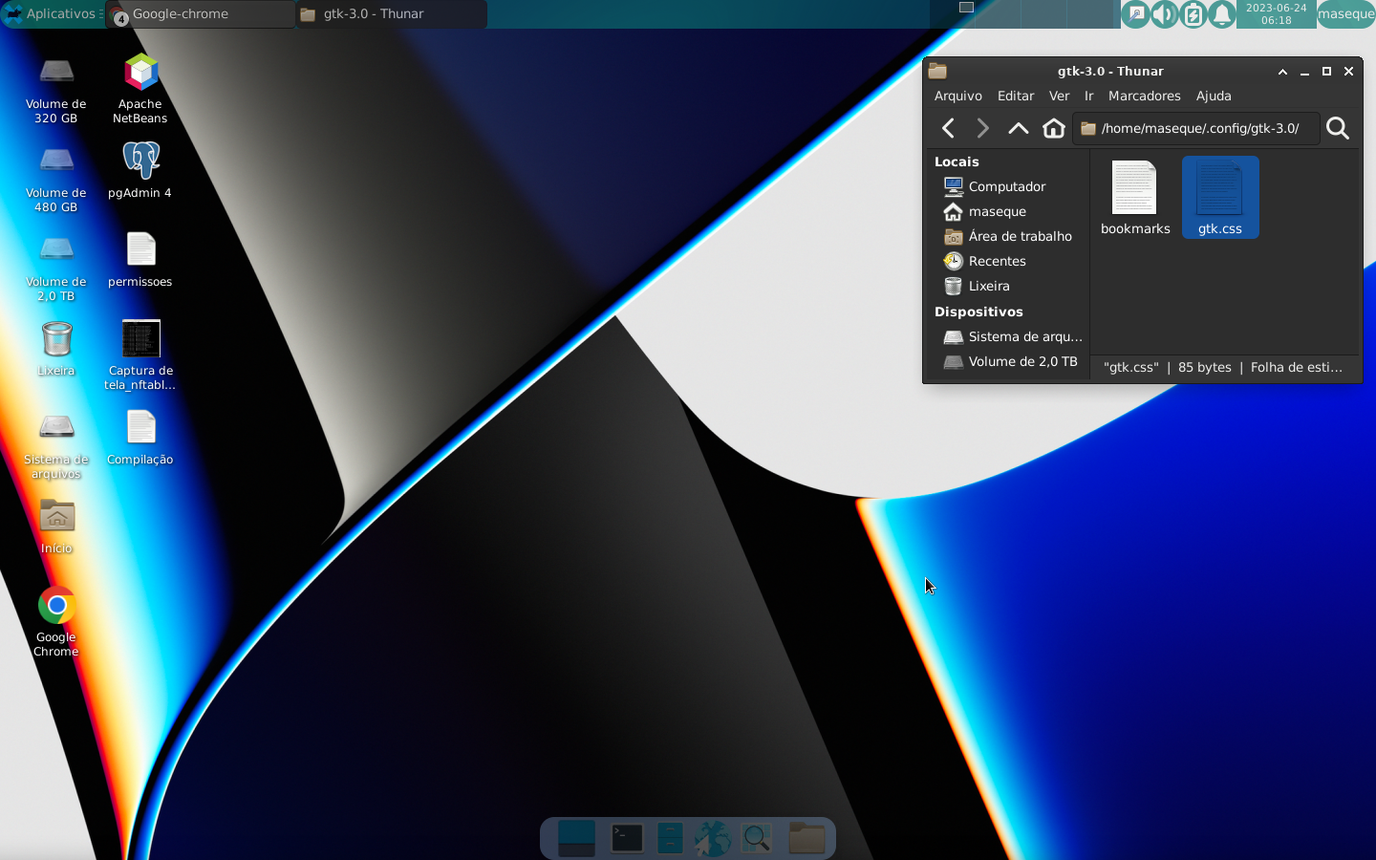Click the Thunar location path field

point(1196,128)
